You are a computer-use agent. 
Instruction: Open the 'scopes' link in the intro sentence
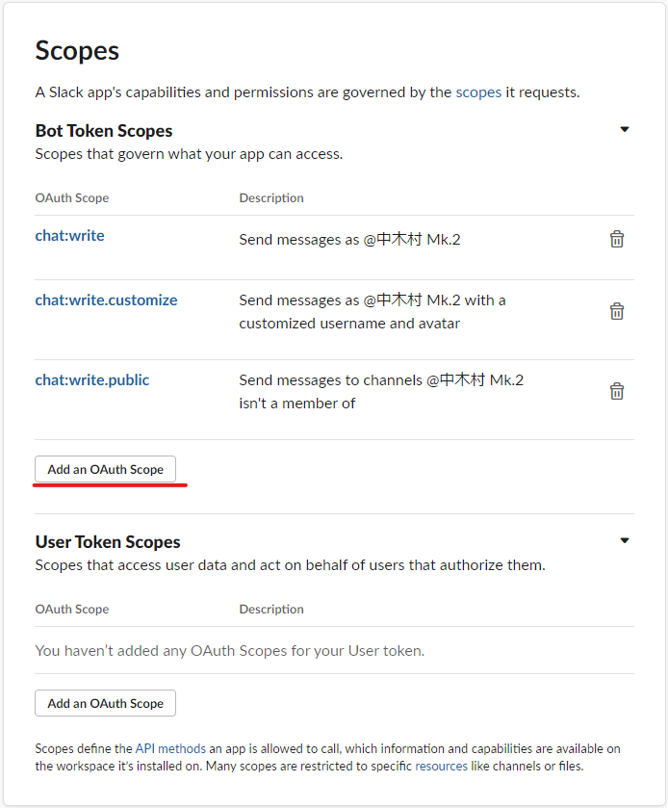click(x=478, y=92)
